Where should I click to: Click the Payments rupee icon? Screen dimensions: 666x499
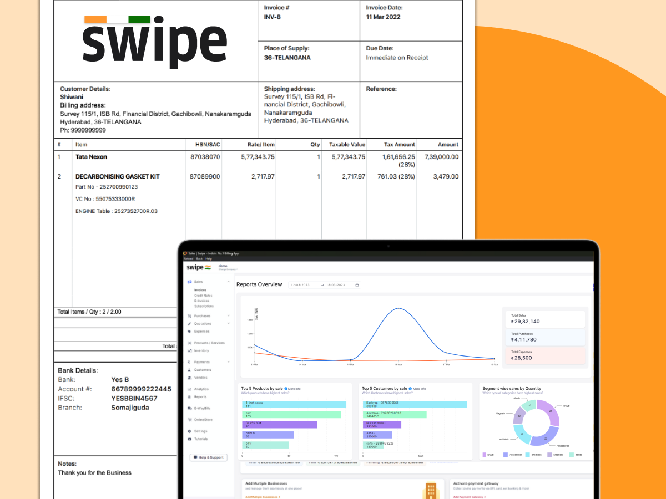tap(190, 362)
